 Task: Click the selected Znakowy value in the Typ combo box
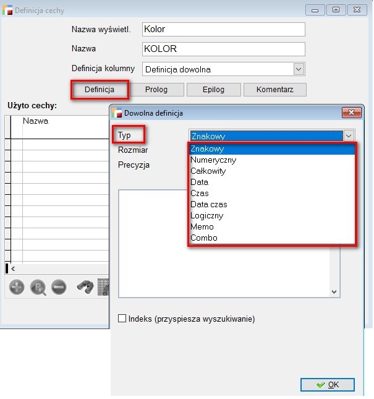coord(266,136)
